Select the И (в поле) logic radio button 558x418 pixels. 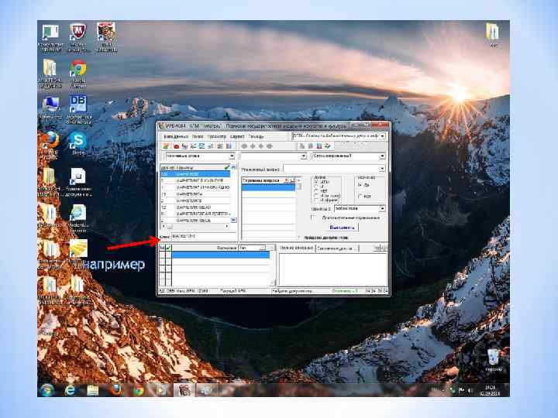316,196
